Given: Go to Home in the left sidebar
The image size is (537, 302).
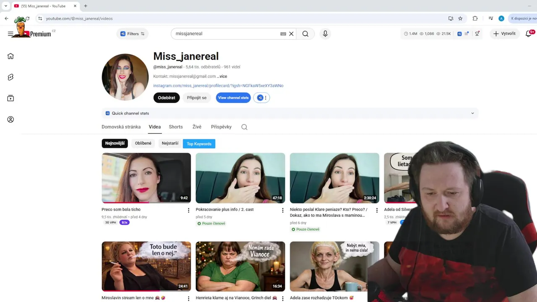Looking at the screenshot, I should (10, 56).
